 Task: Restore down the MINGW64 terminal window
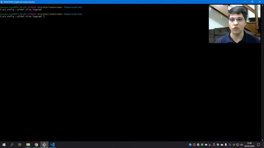(252, 2)
